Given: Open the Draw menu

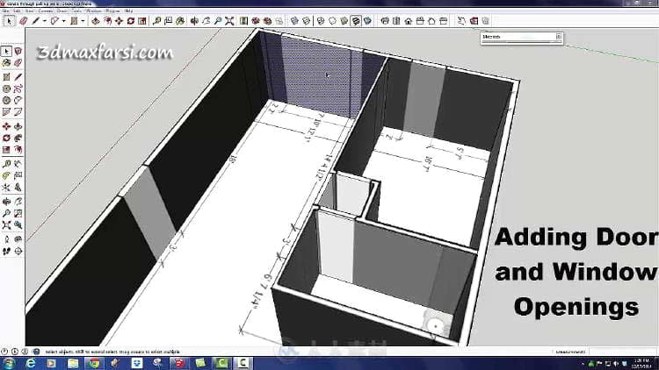Looking at the screenshot, I should click(62, 11).
